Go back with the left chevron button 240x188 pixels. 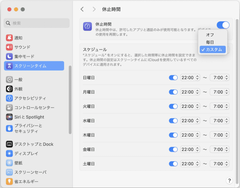pos(82,9)
